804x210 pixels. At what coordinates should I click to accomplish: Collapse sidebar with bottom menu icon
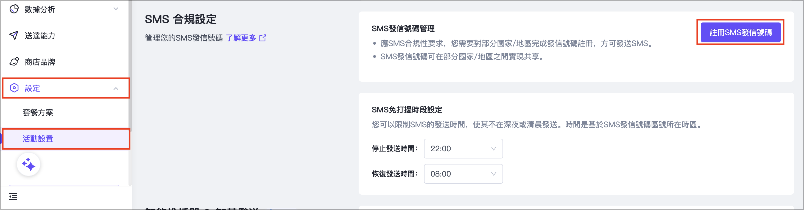pos(13,197)
